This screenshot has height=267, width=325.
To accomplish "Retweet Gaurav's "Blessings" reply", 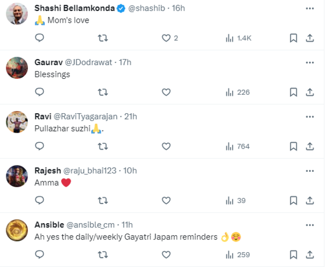I will tap(103, 92).
